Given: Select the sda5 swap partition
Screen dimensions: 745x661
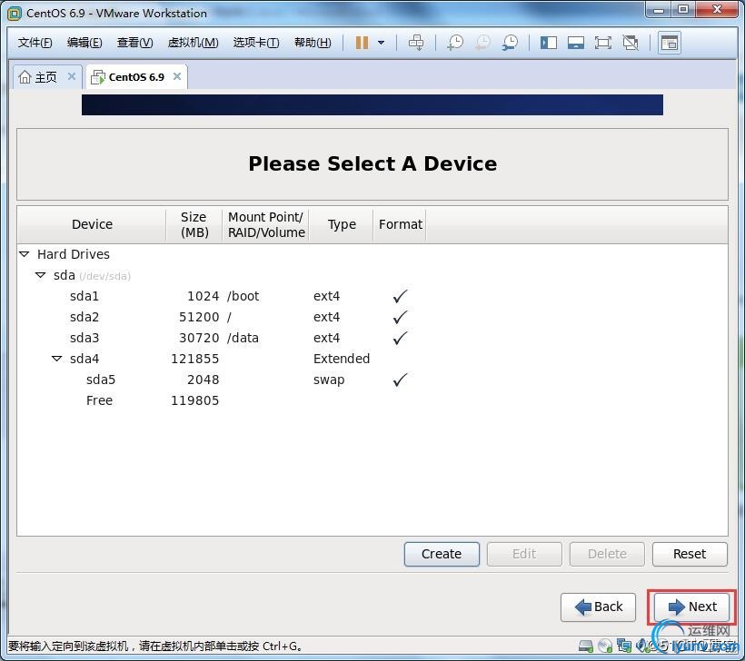Looking at the screenshot, I should [x=372, y=380].
